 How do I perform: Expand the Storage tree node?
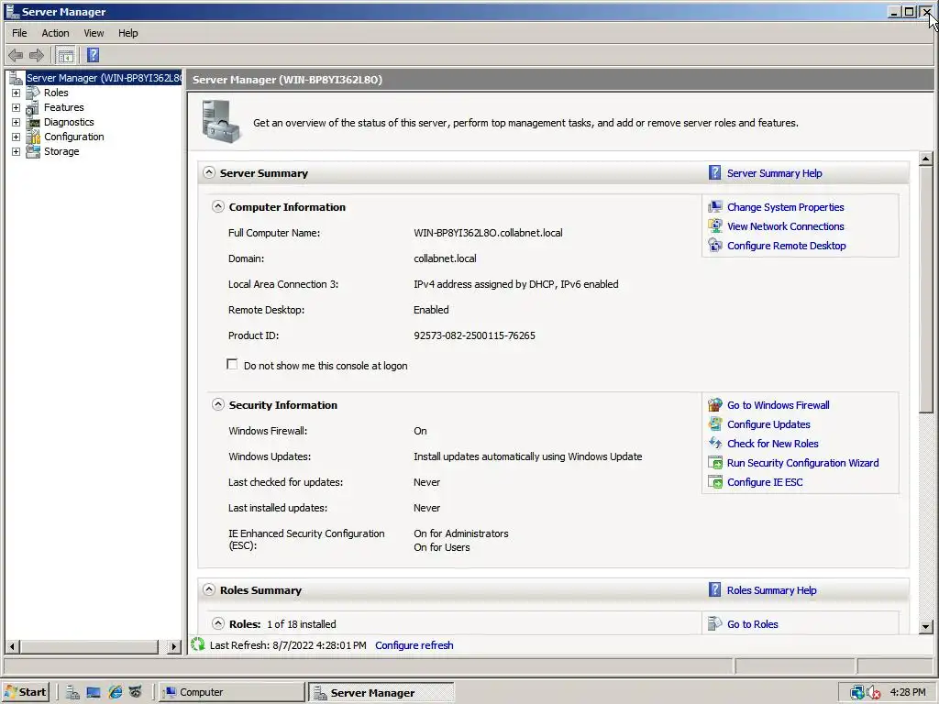[x=17, y=152]
